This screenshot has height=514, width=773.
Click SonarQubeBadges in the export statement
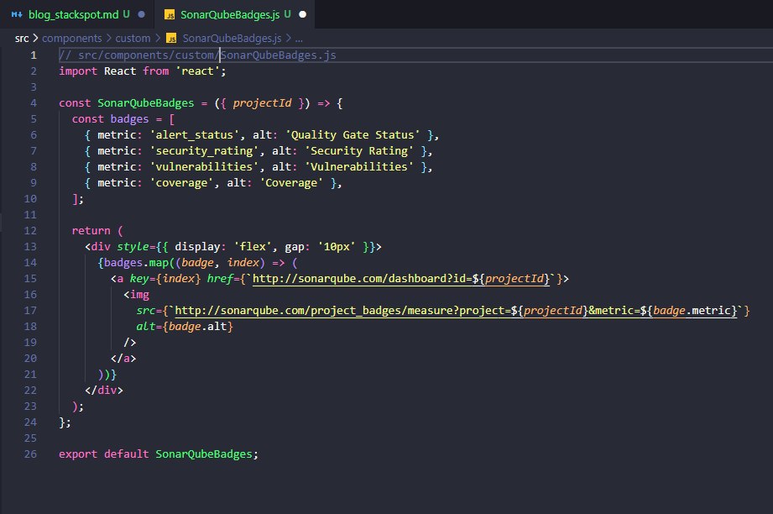pyautogui.click(x=204, y=454)
